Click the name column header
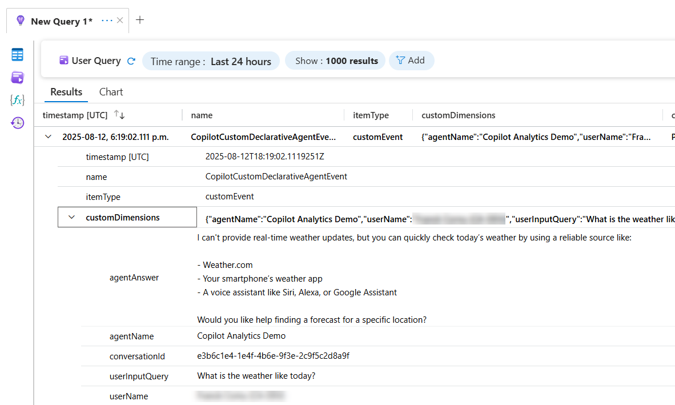 tap(202, 115)
